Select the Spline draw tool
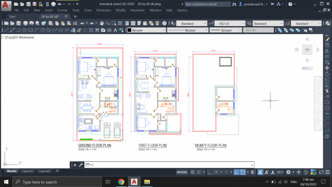Viewport: 332px width, 187px height. click(x=55, y=30)
